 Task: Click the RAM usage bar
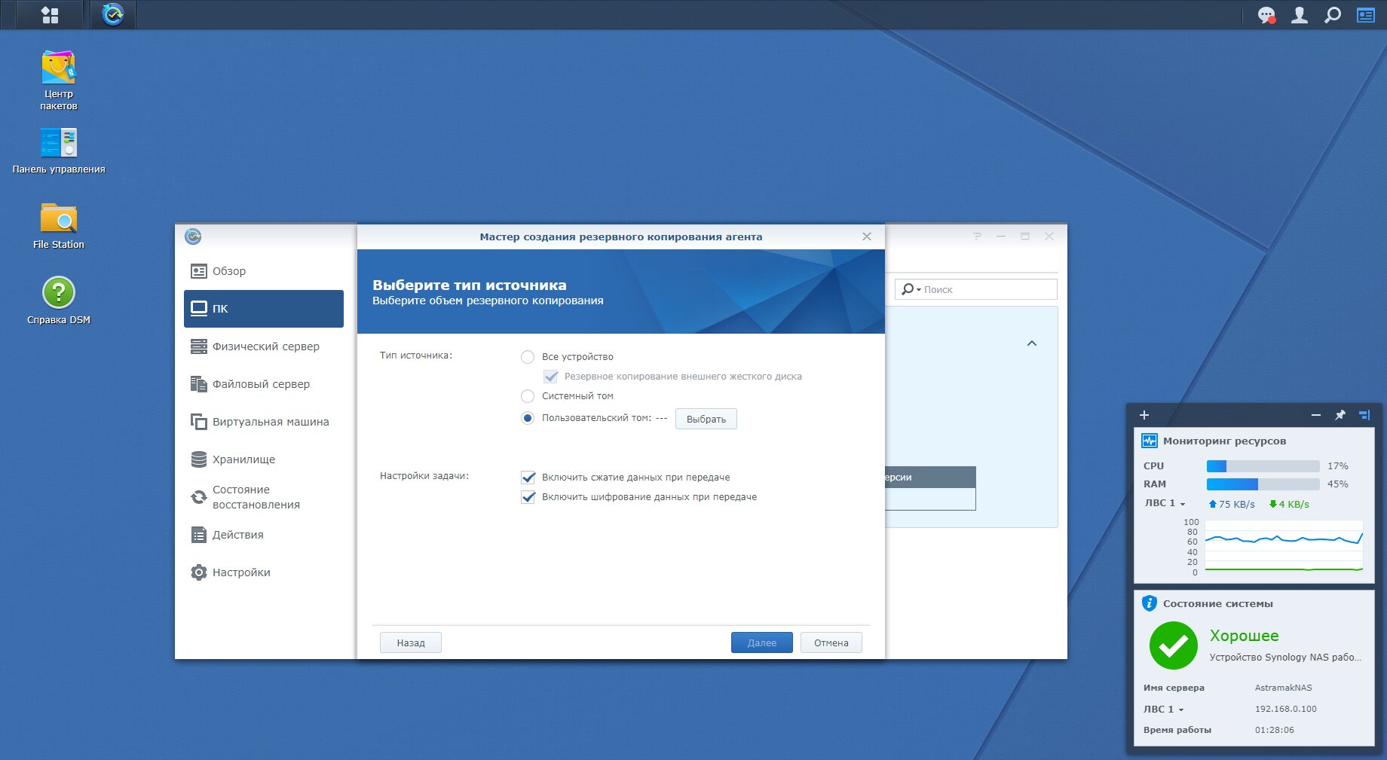click(1263, 484)
